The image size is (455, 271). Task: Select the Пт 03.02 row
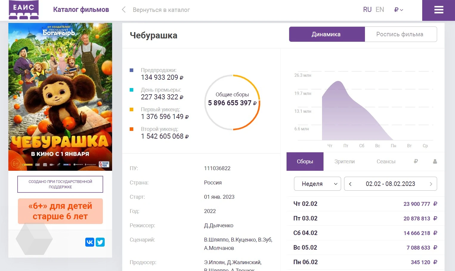(365, 218)
